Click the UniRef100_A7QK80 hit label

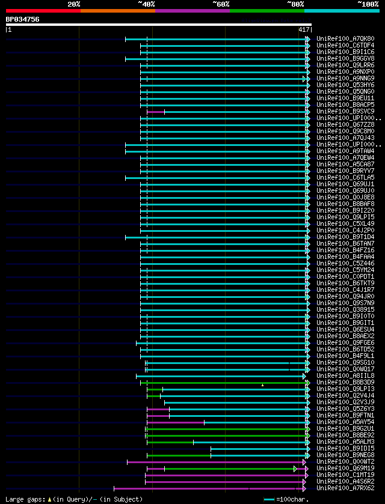pyautogui.click(x=345, y=39)
